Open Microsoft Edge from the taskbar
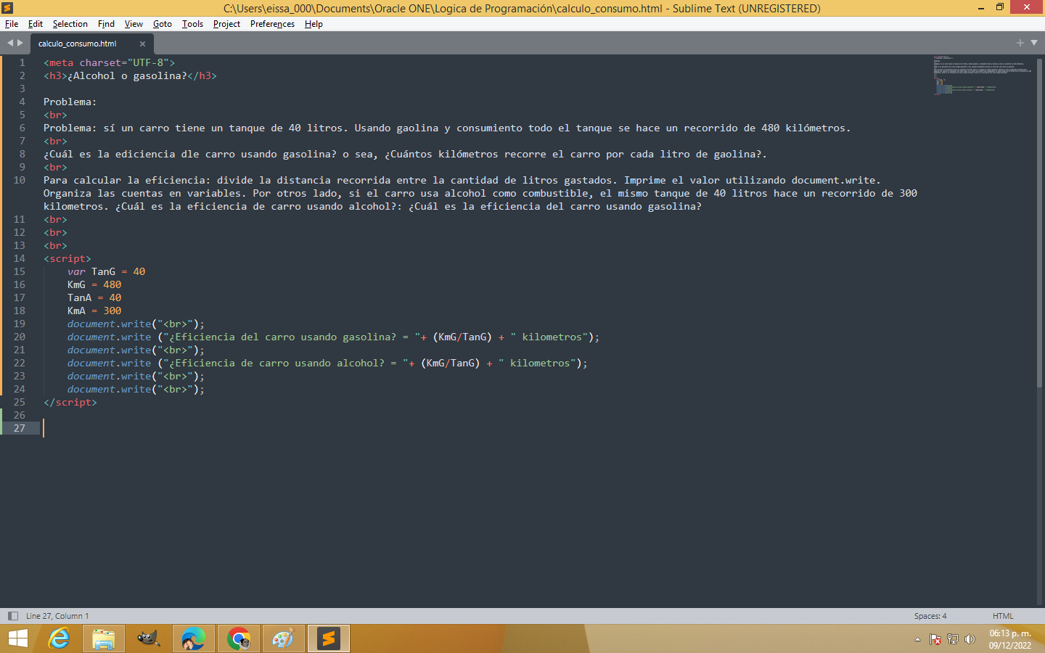 click(194, 638)
